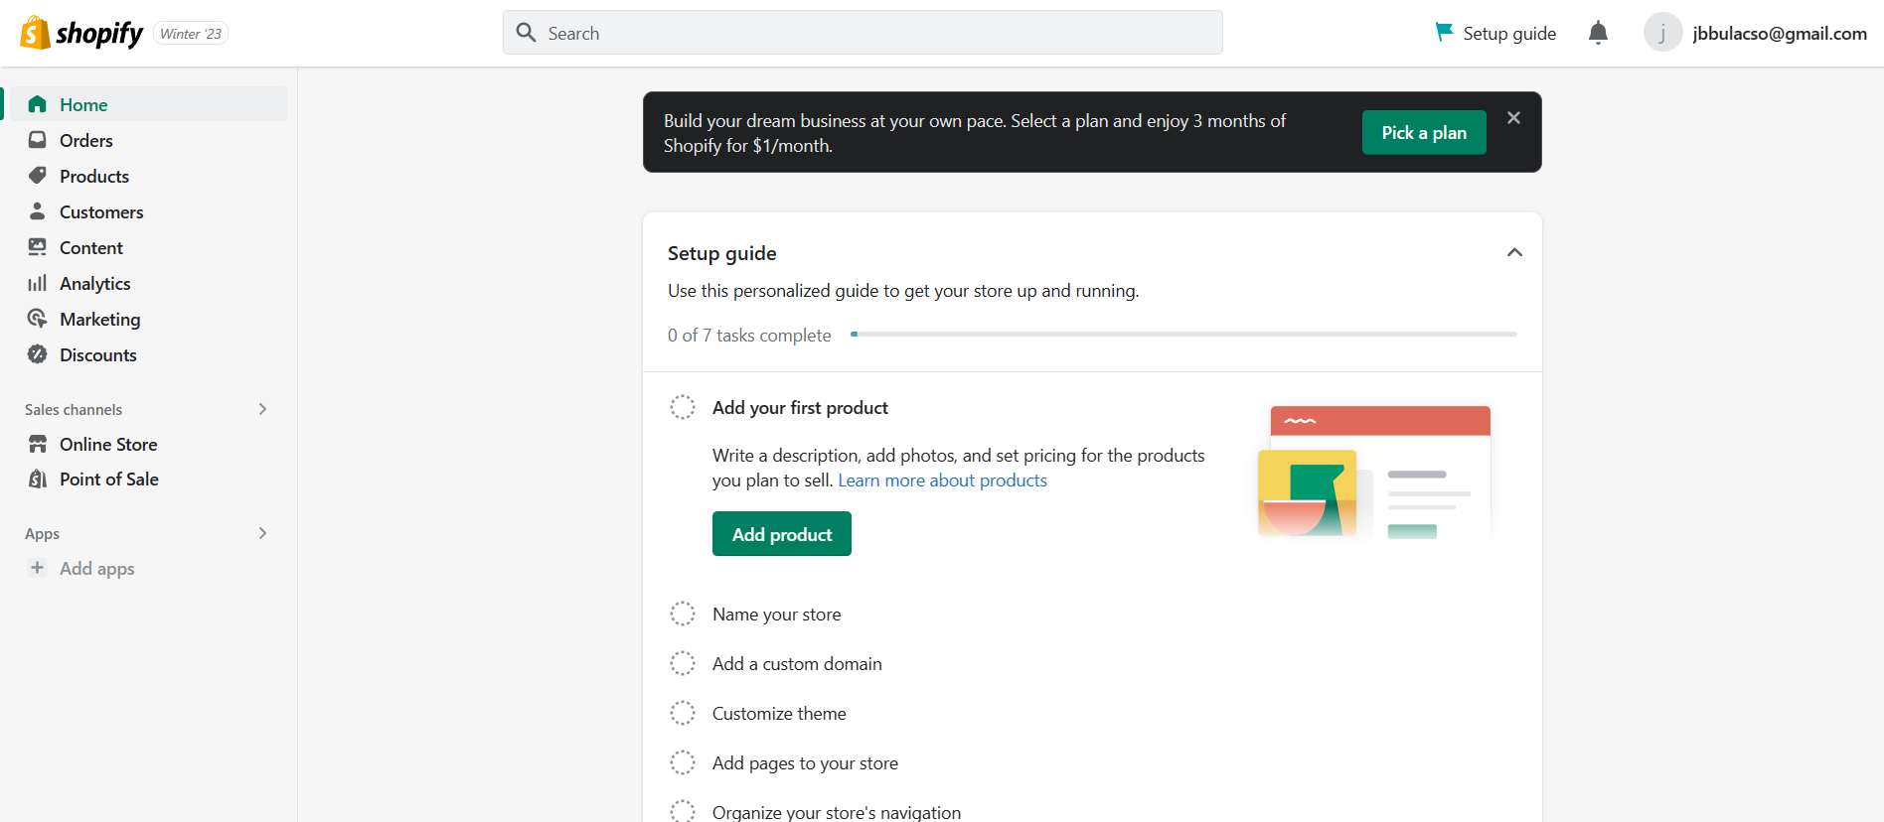Click the Add product button

point(782,534)
